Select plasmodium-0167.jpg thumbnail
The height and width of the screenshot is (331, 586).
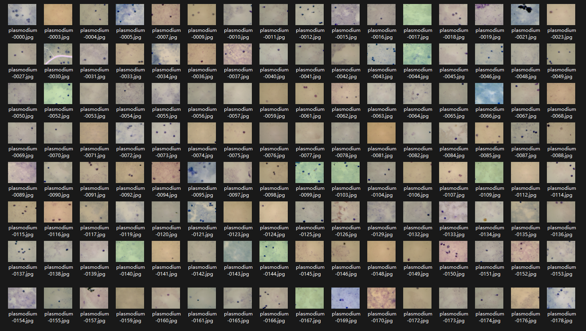310,298
